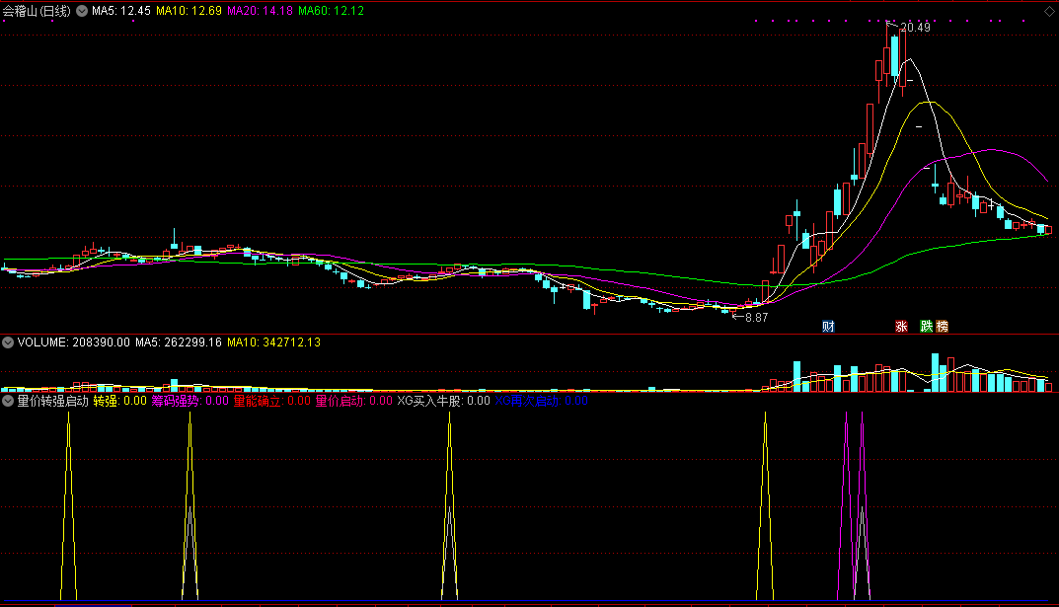
Task: Click the 20.49 high price marker
Action: click(x=915, y=28)
